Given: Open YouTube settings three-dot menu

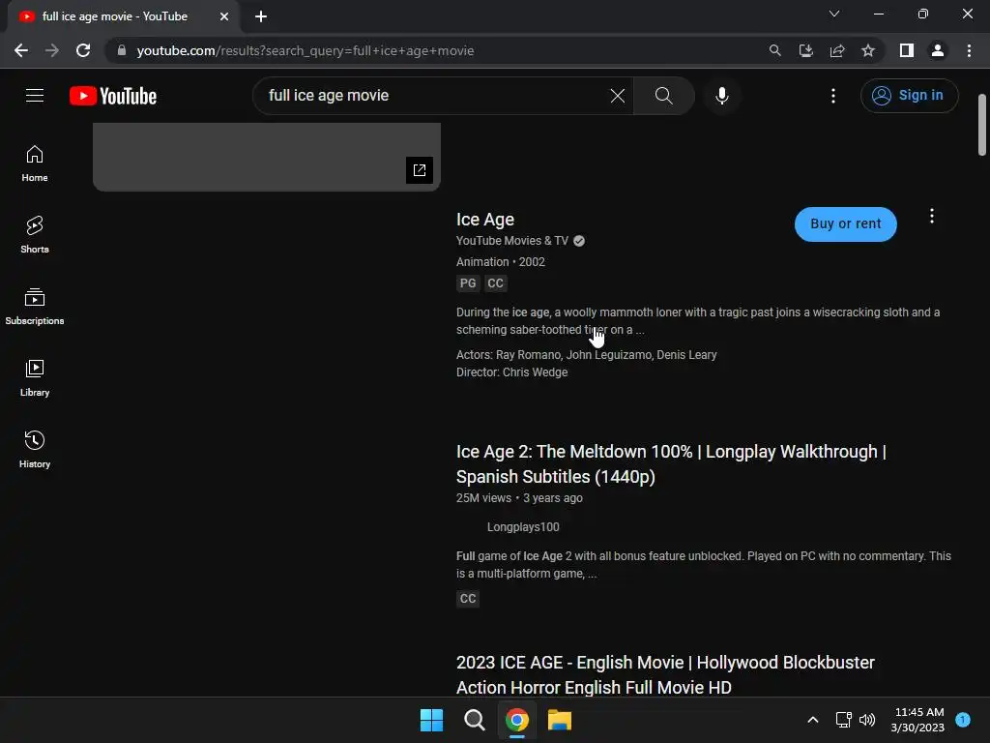Looking at the screenshot, I should 832,96.
